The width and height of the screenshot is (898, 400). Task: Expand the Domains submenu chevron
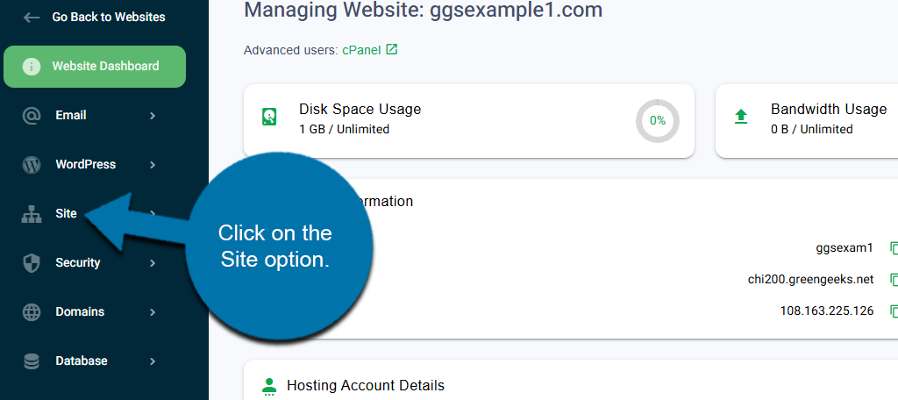[x=153, y=311]
